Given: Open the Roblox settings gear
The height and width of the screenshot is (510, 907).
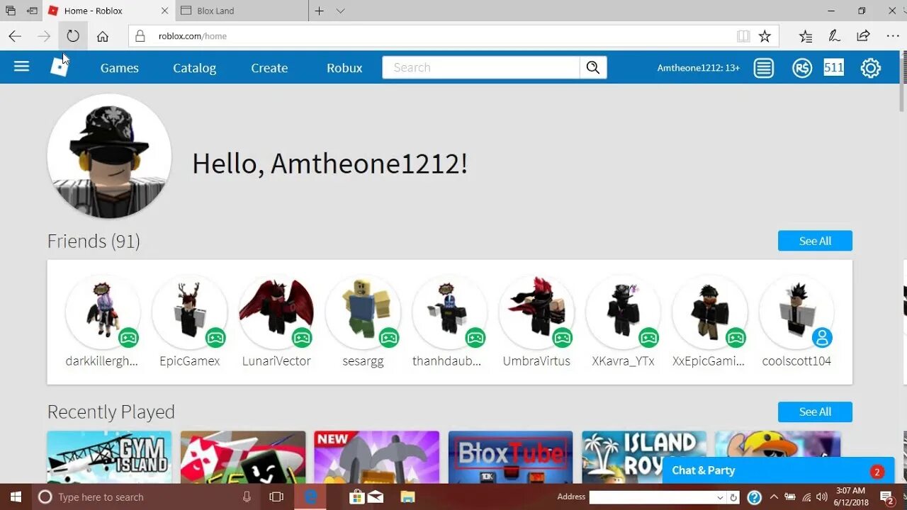Looking at the screenshot, I should (870, 68).
